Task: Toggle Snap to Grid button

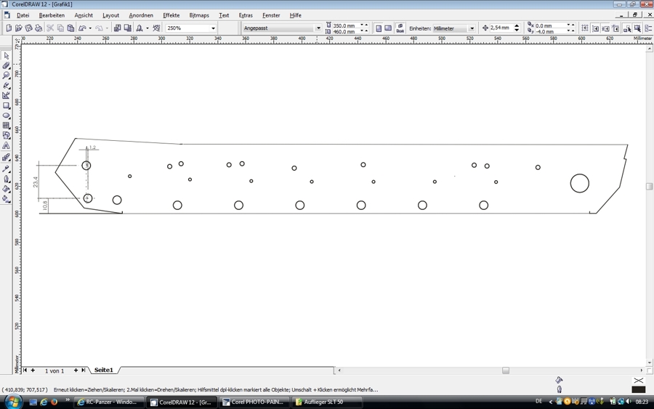Action: 585,28
